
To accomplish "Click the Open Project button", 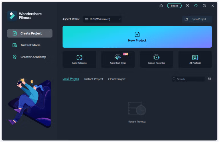I will pyautogui.click(x=197, y=19).
